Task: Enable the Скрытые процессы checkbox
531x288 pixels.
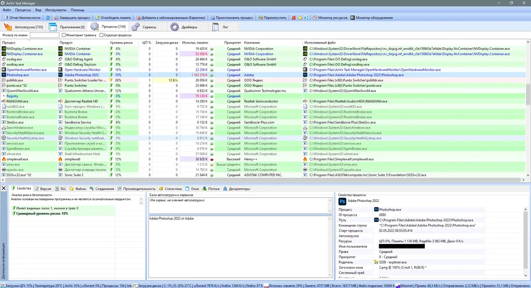Action: coord(101,35)
